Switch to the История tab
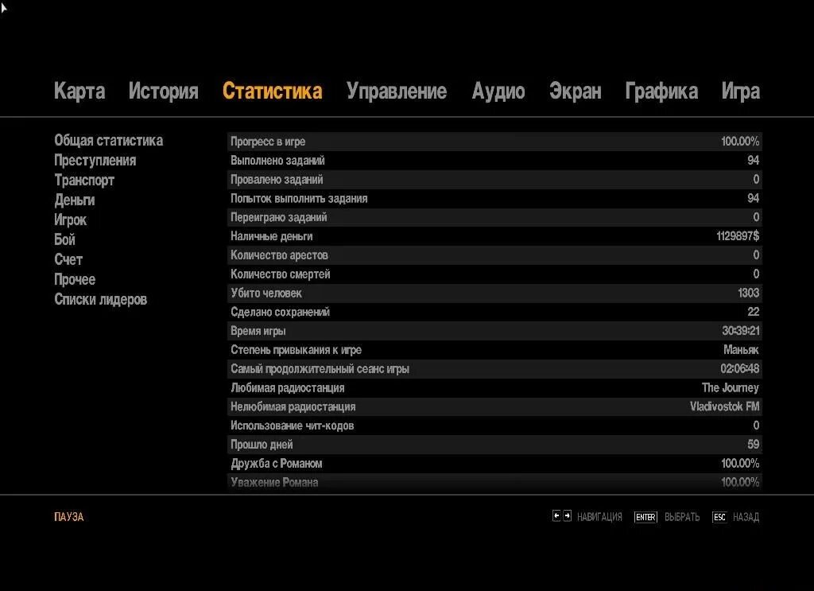 click(x=164, y=91)
